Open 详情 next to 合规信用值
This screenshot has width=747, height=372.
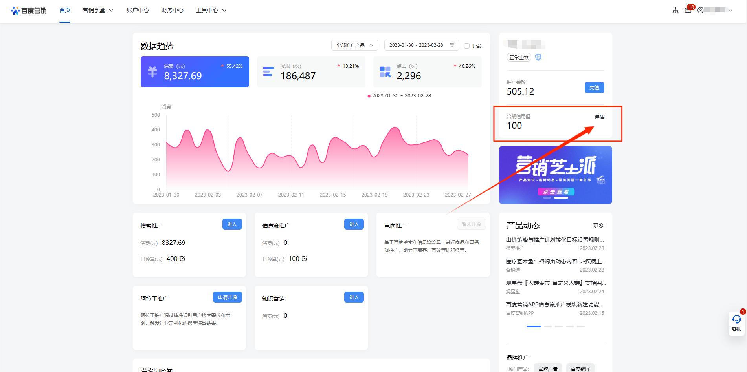pos(599,117)
